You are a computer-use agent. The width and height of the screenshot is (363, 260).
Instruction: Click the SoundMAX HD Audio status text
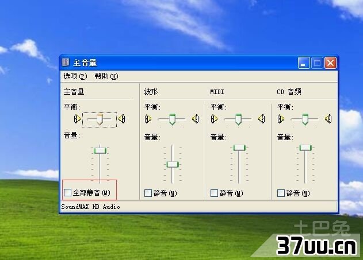(x=90, y=207)
